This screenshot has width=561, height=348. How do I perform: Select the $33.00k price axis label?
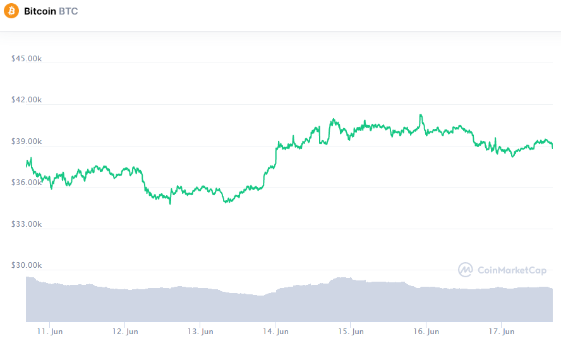(27, 224)
